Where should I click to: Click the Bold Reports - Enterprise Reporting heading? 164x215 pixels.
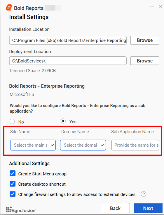(x=47, y=86)
